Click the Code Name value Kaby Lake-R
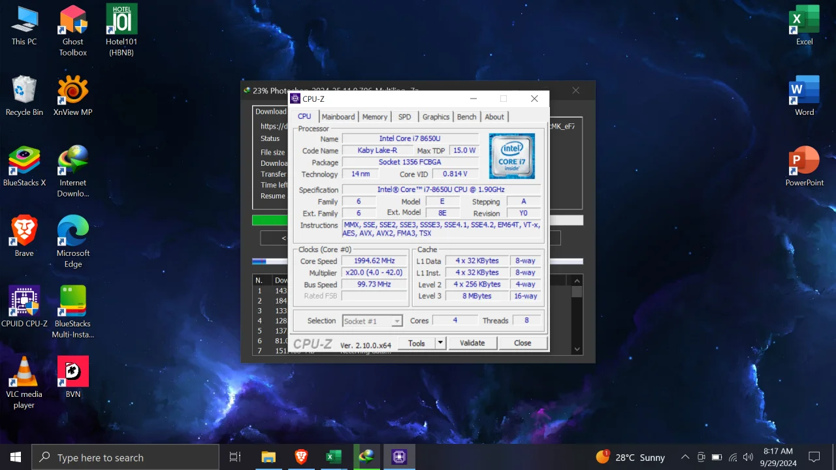Screen dimensions: 836x470 pyautogui.click(x=377, y=151)
